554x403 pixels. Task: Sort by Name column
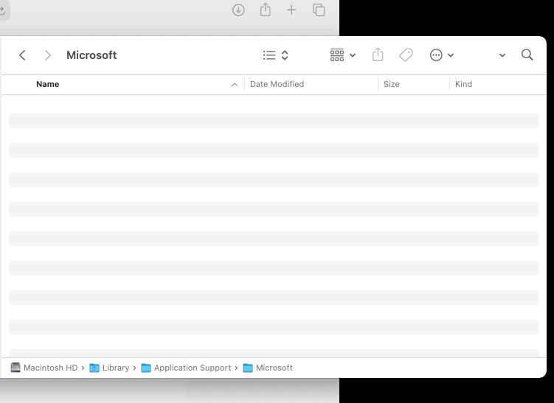point(48,84)
